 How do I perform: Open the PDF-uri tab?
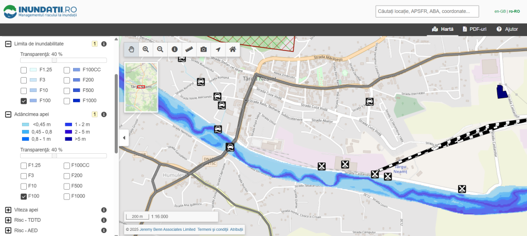tap(475, 29)
